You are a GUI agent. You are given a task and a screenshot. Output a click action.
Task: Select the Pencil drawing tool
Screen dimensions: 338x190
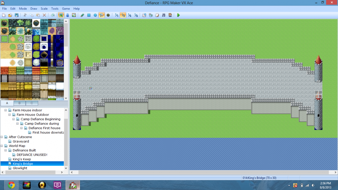pyautogui.click(x=82, y=15)
